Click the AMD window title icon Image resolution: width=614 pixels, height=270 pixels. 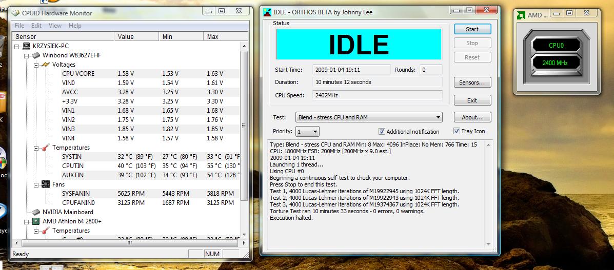[x=521, y=15]
